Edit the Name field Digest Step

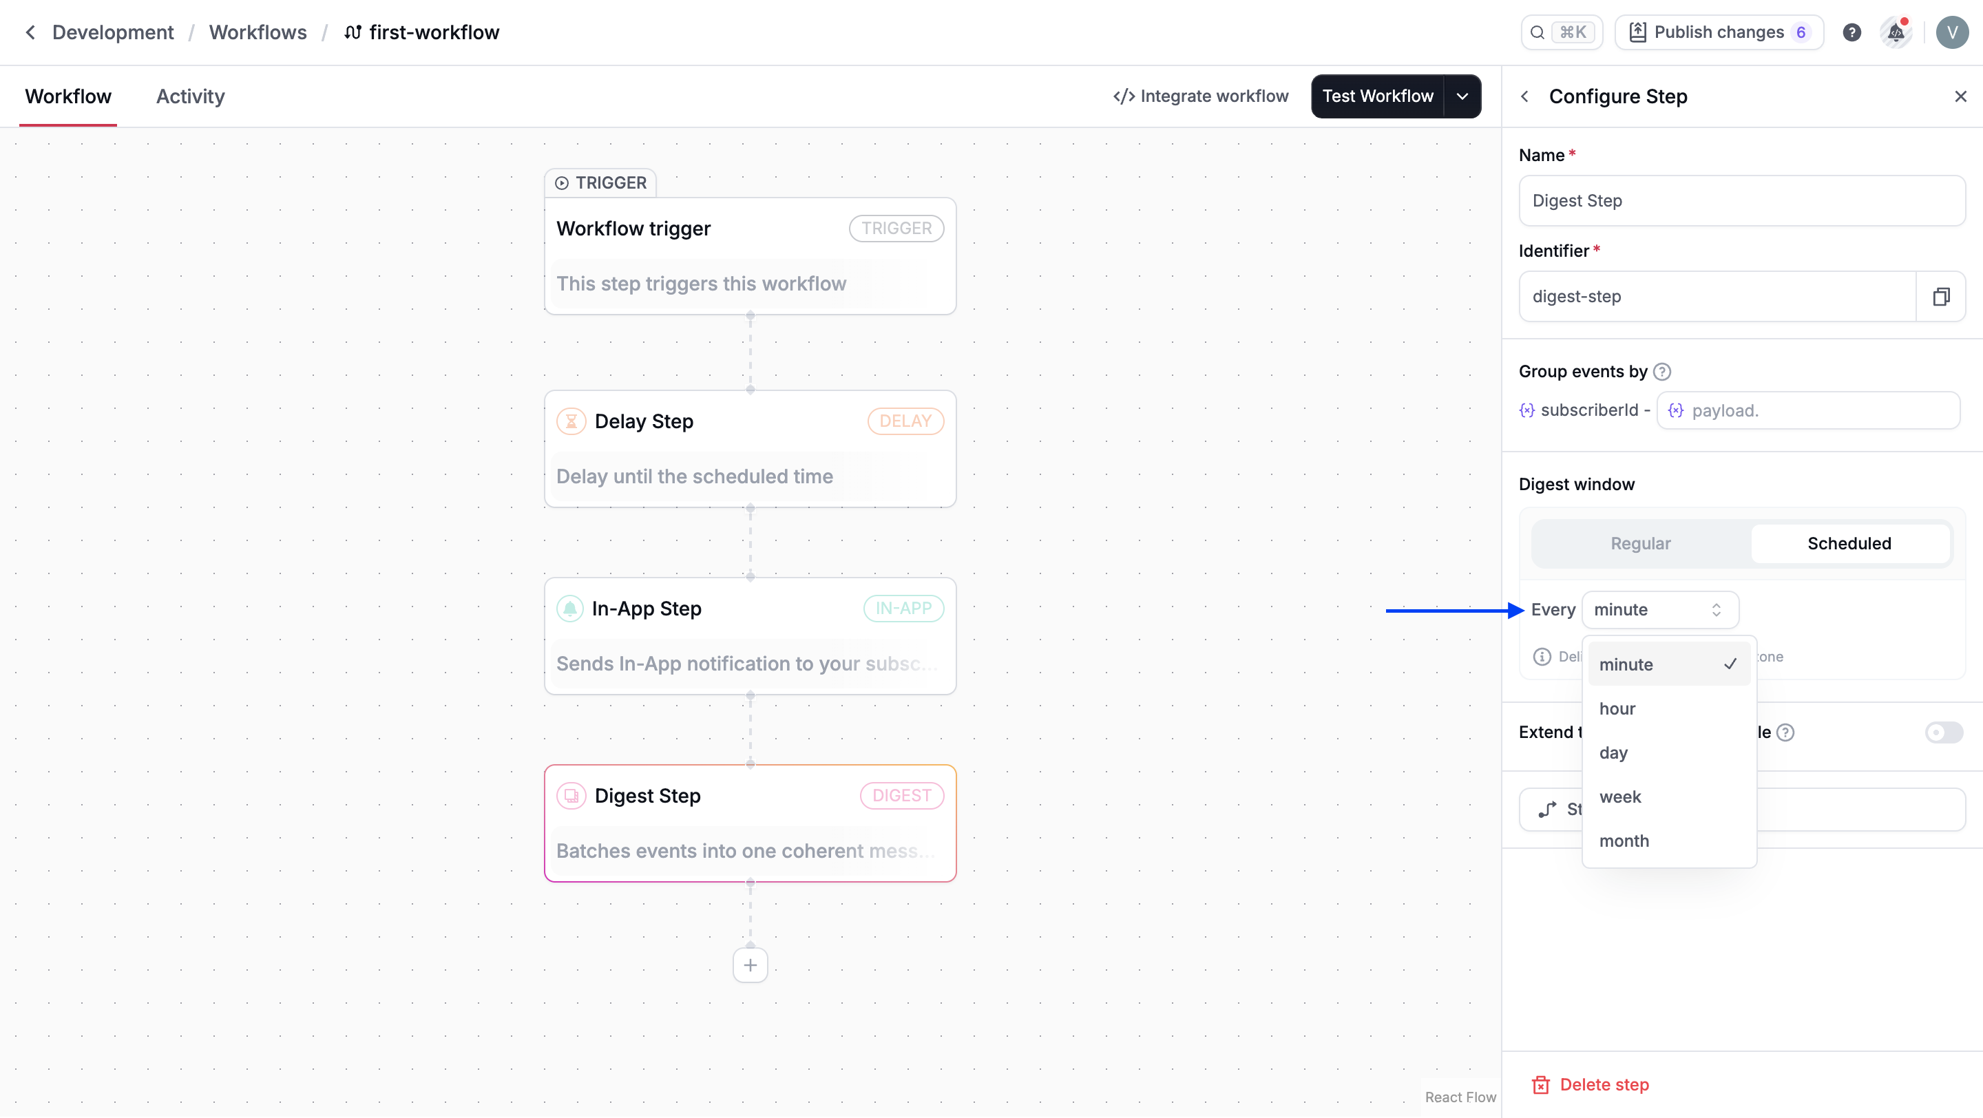[1742, 200]
